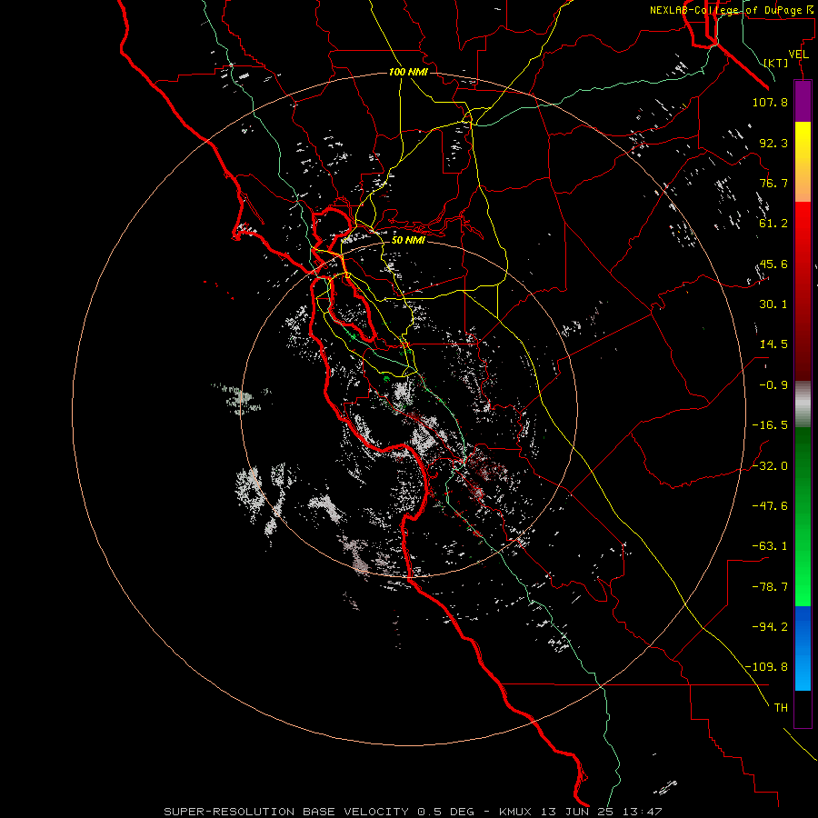Click the -78.7 velocity scale value
The width and height of the screenshot is (818, 818).
(x=770, y=587)
